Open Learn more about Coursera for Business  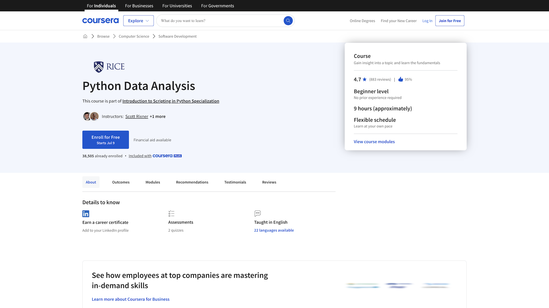pyautogui.click(x=130, y=299)
